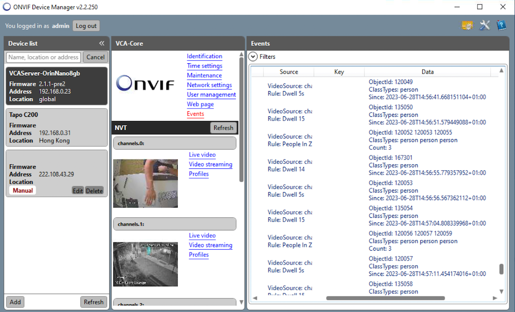Maximize the ONVIF Device Manager window
Viewport: 515px width, 312px height.
pos(480,7)
